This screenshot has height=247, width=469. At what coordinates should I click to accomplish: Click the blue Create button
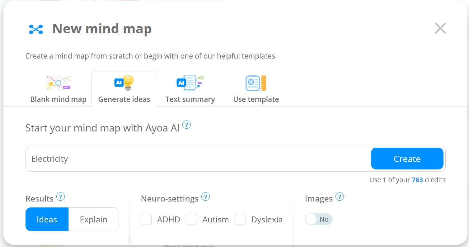407,159
